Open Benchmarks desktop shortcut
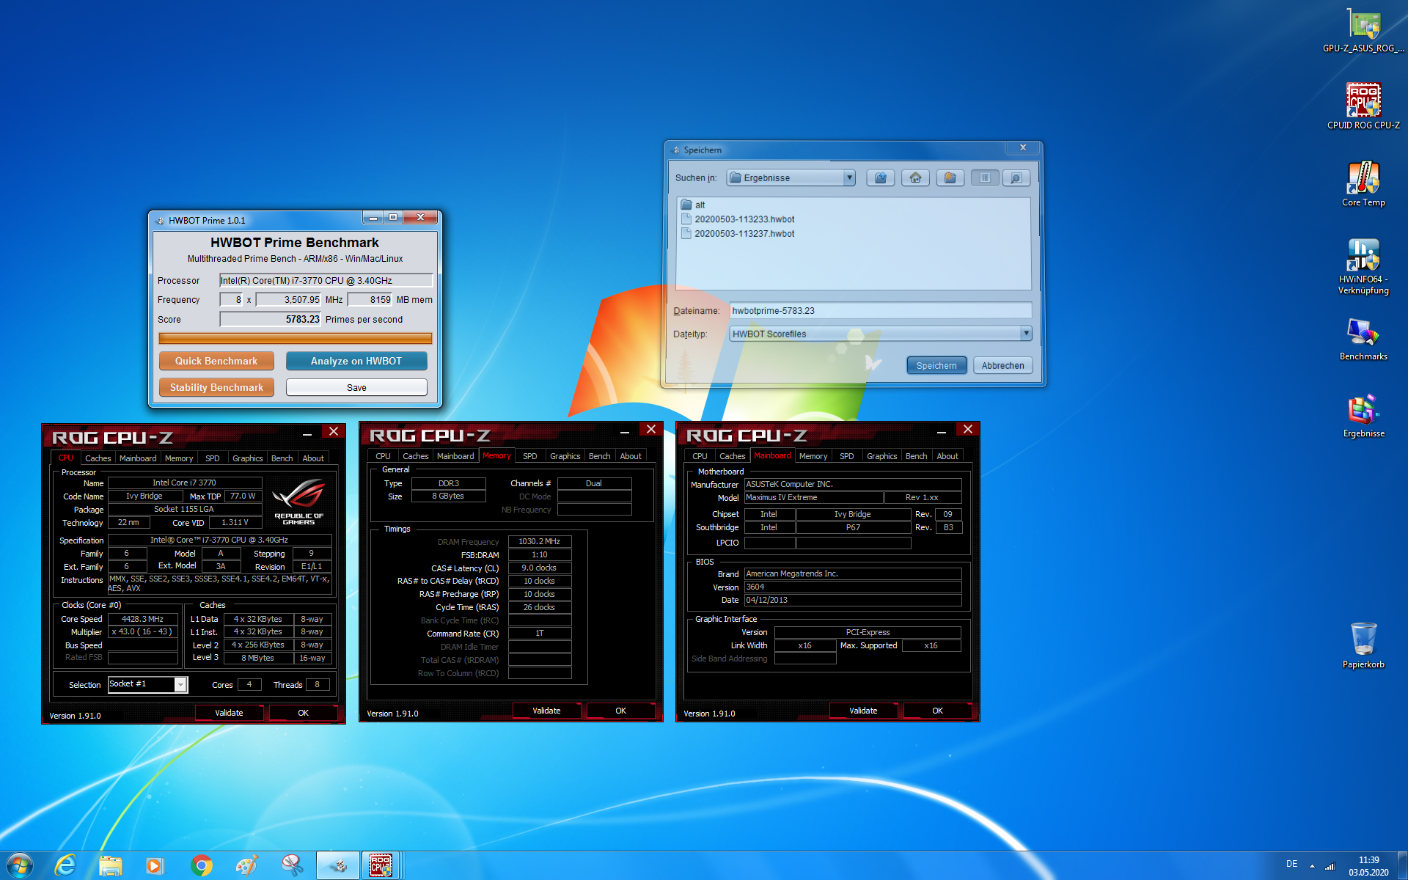The image size is (1408, 880). coord(1363,340)
